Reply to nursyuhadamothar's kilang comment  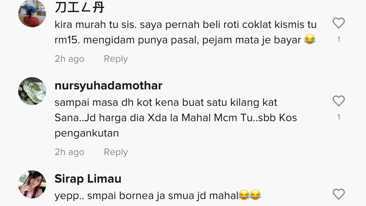116,152
